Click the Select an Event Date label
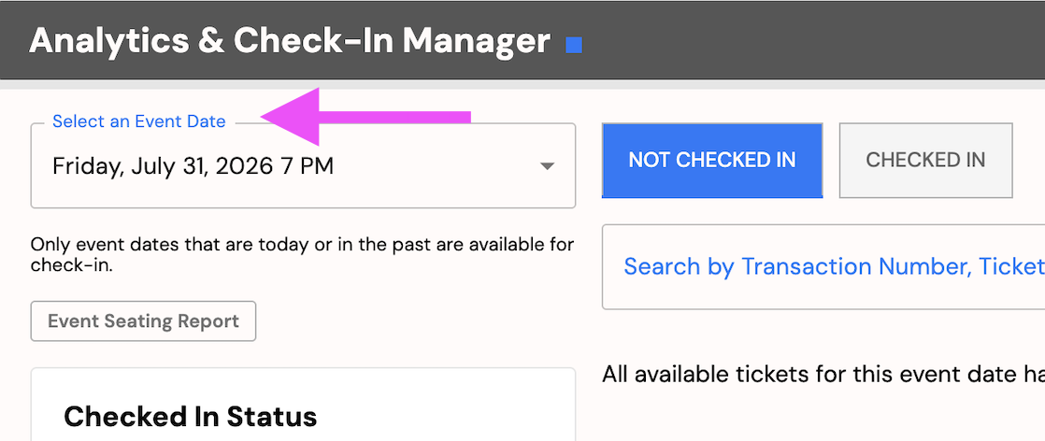Image resolution: width=1045 pixels, height=441 pixels. click(139, 121)
